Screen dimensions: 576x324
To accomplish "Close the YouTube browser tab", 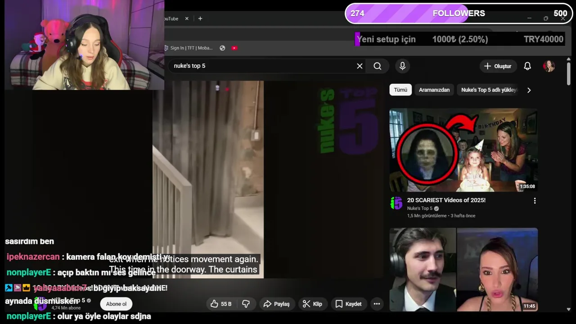I will tap(187, 18).
